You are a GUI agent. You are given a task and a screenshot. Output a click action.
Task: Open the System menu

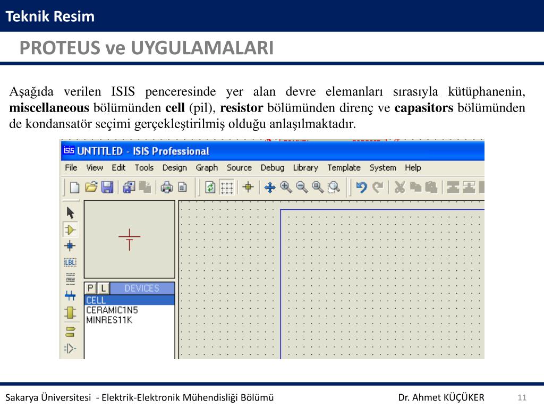pyautogui.click(x=382, y=167)
